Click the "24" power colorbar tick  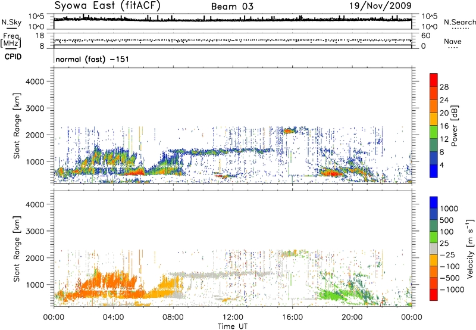click(444, 100)
